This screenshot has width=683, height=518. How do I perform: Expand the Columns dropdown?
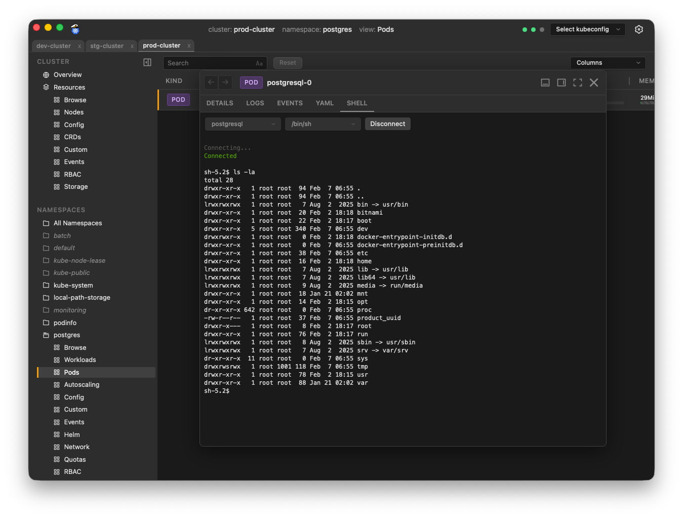click(x=608, y=63)
